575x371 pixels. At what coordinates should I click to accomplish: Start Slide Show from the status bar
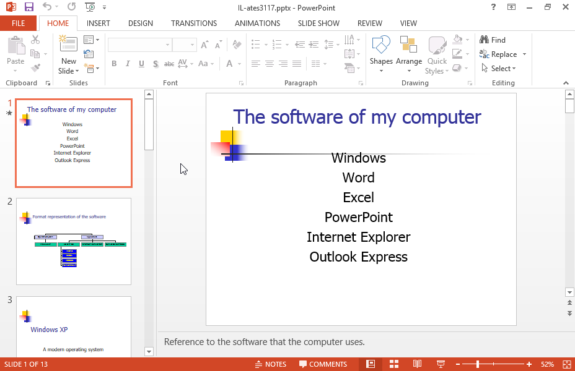click(441, 364)
